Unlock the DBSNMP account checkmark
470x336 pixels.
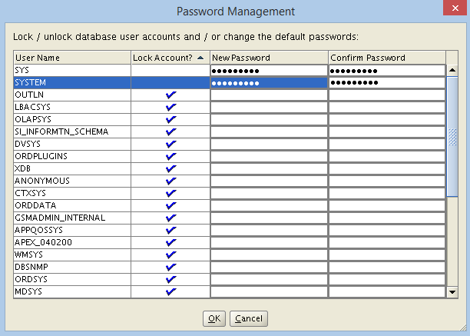click(170, 267)
